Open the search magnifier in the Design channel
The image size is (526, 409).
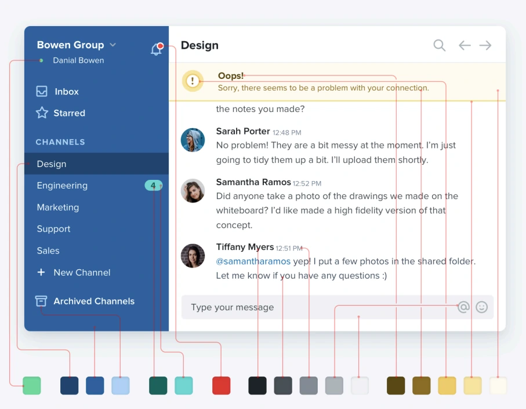tap(439, 45)
